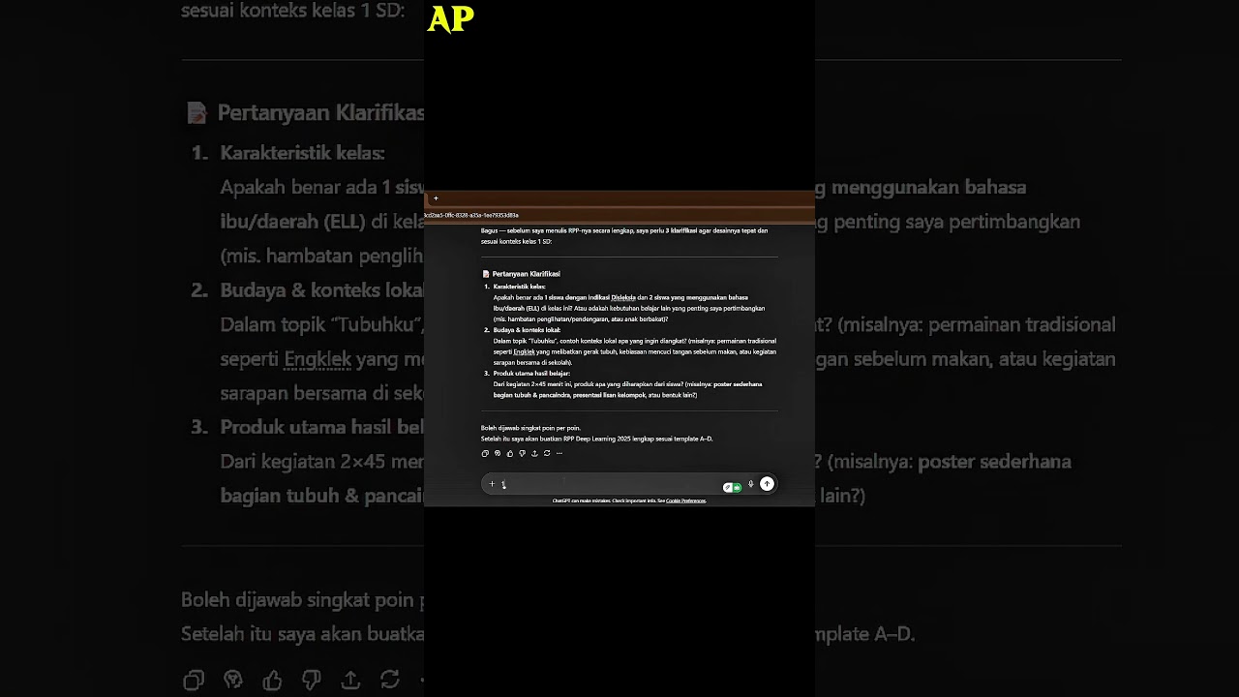
Task: Regenerate the ChatGPT response
Action: [x=547, y=453]
